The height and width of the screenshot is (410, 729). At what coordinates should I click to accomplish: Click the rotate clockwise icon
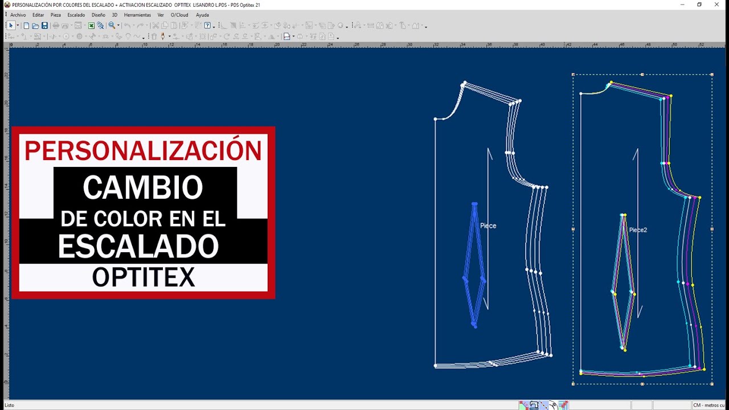point(226,36)
